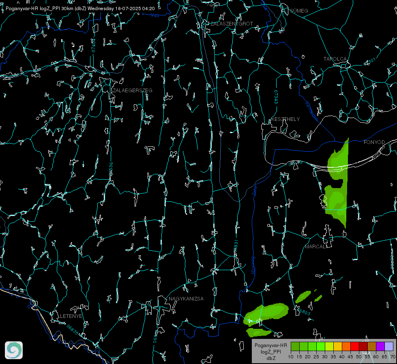Click the Poganyvar-HR radar title timestamp
The width and height of the screenshot is (397, 364).
click(80, 8)
